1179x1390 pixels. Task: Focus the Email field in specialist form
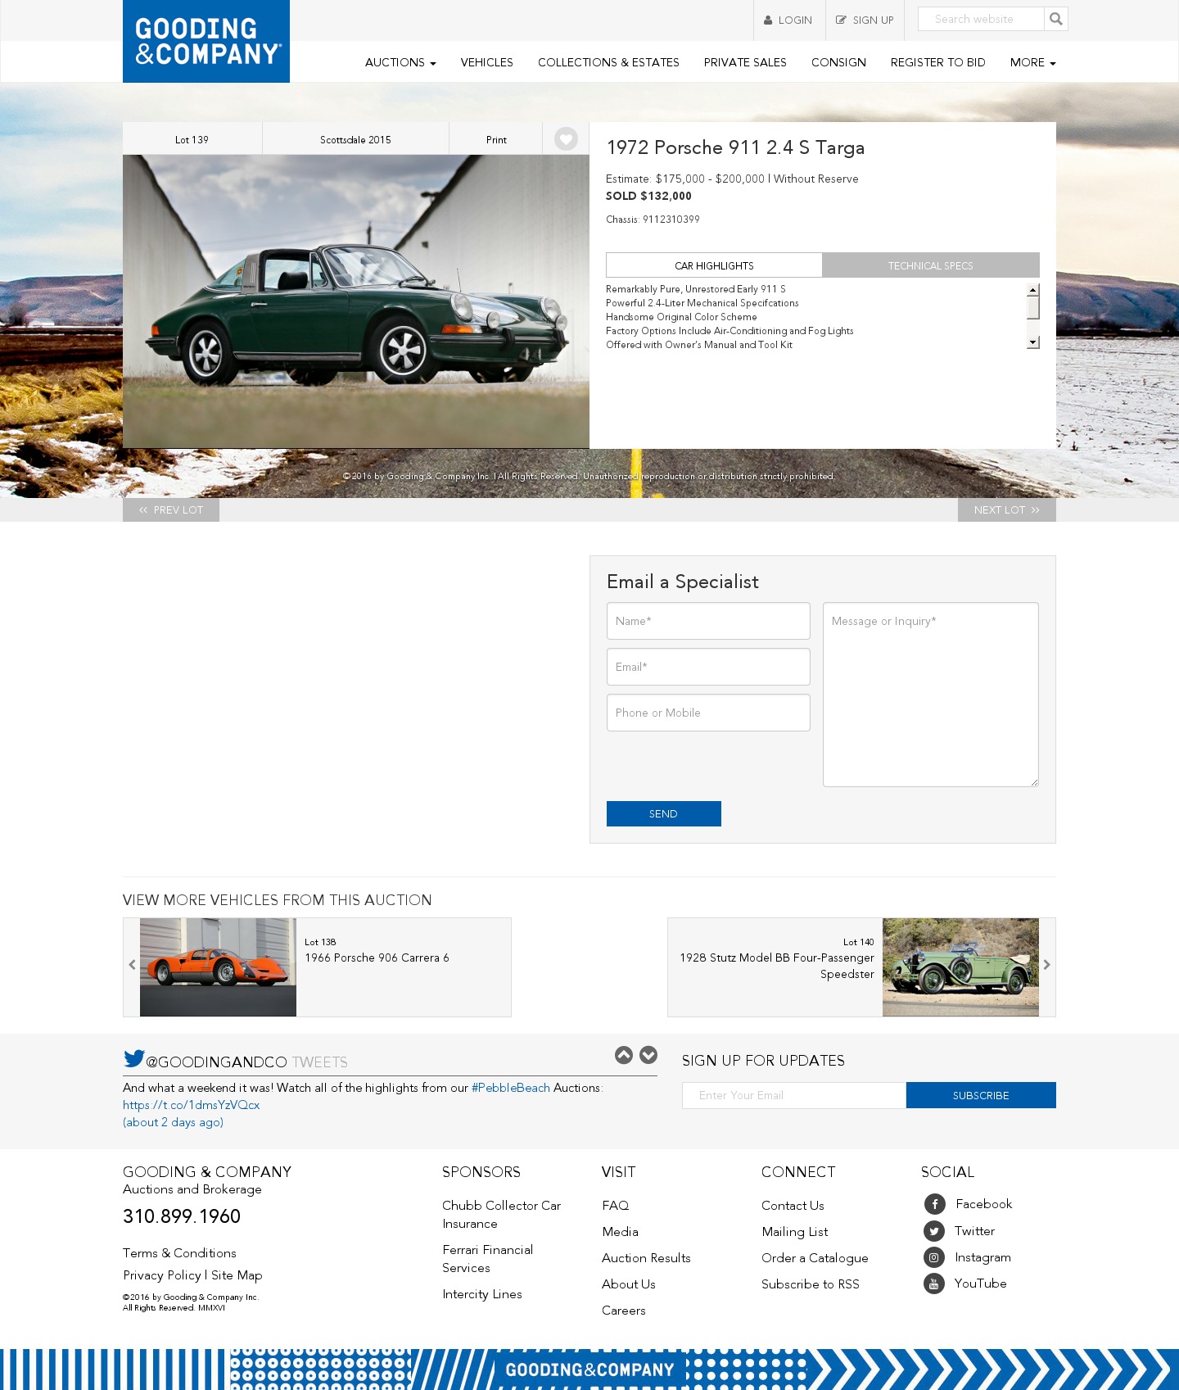[708, 667]
